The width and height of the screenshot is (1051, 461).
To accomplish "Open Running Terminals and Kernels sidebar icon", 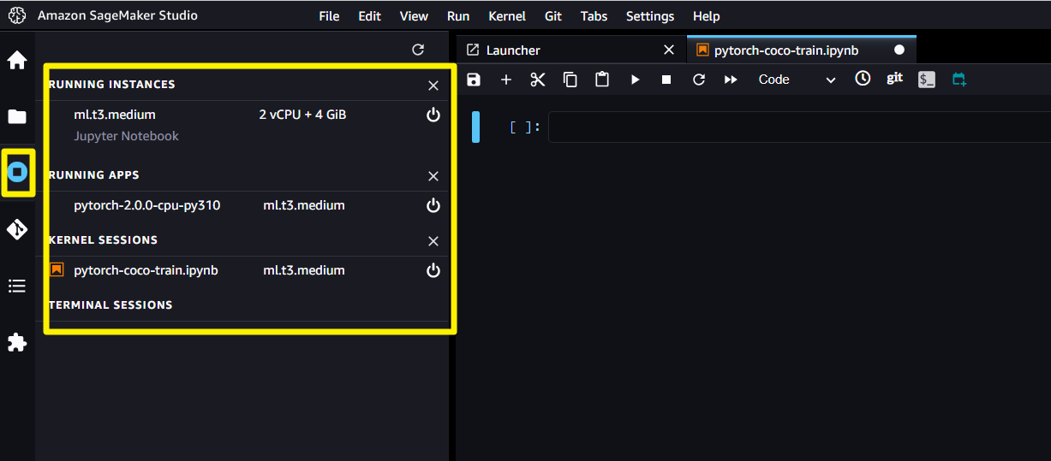I will [17, 173].
